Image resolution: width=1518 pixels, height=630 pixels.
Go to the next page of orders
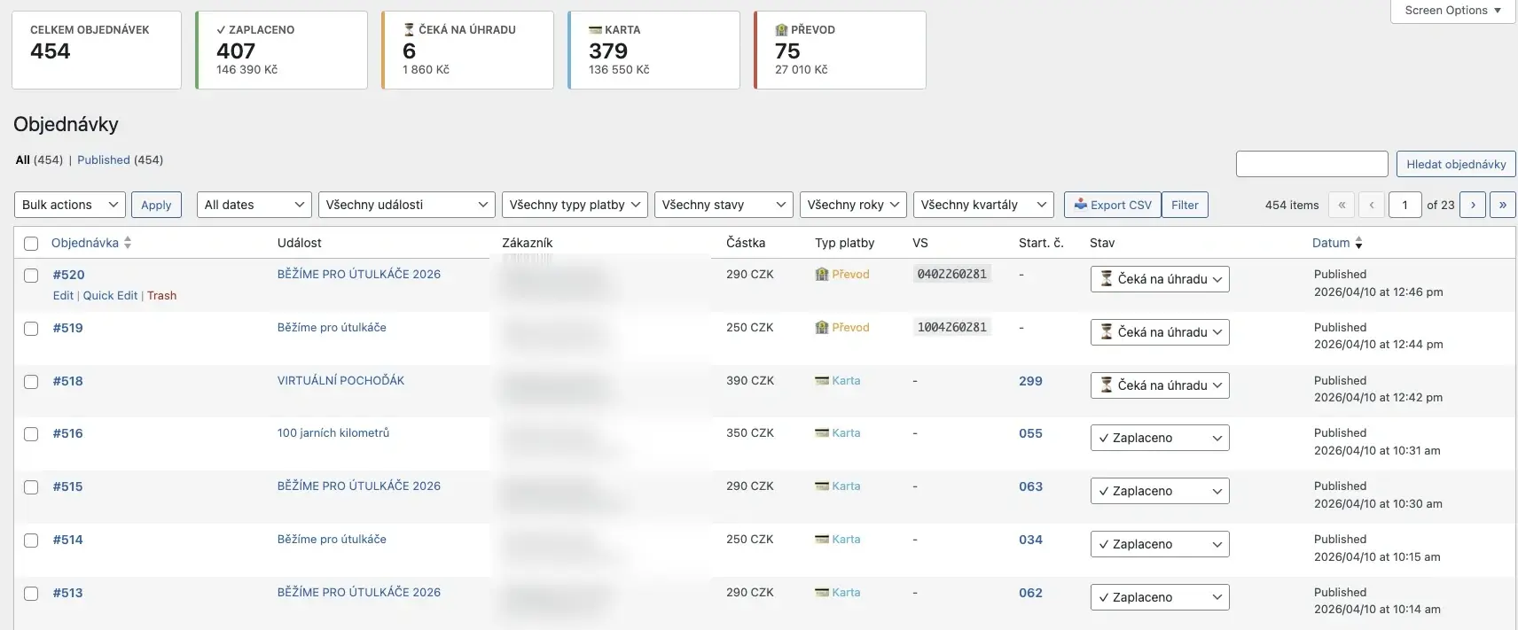[1473, 205]
